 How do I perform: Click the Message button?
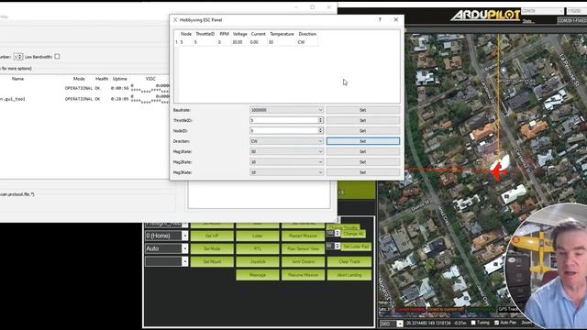tap(258, 275)
